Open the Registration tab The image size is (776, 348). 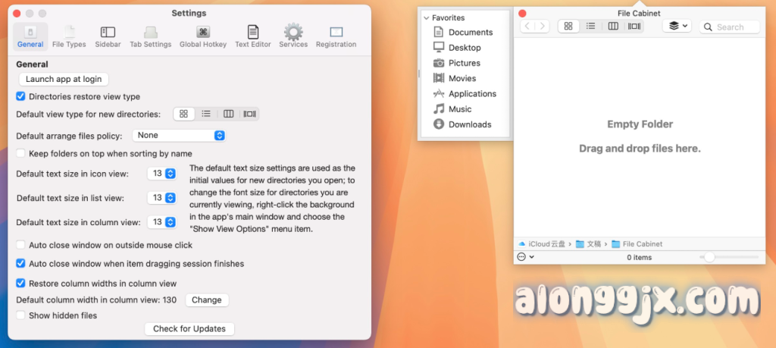pos(336,37)
